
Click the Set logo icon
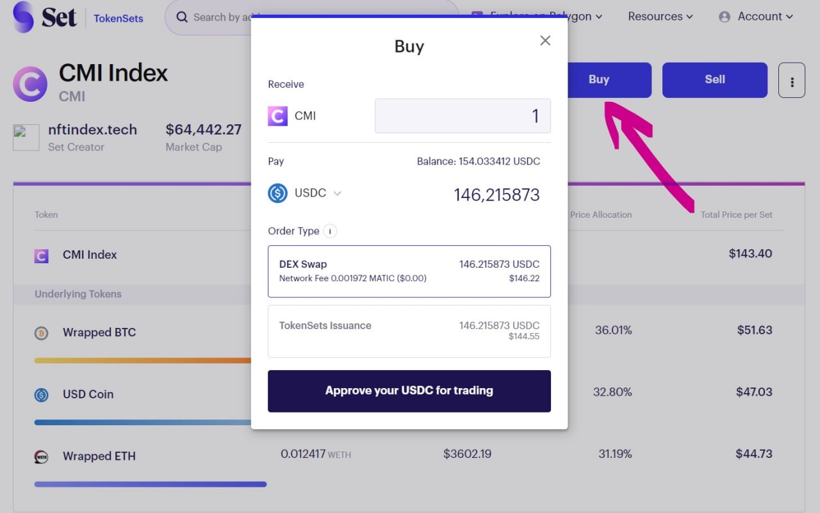23,17
